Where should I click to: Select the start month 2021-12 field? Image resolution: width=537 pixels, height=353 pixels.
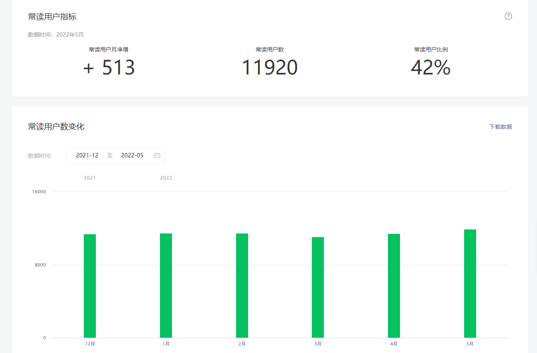click(x=87, y=155)
